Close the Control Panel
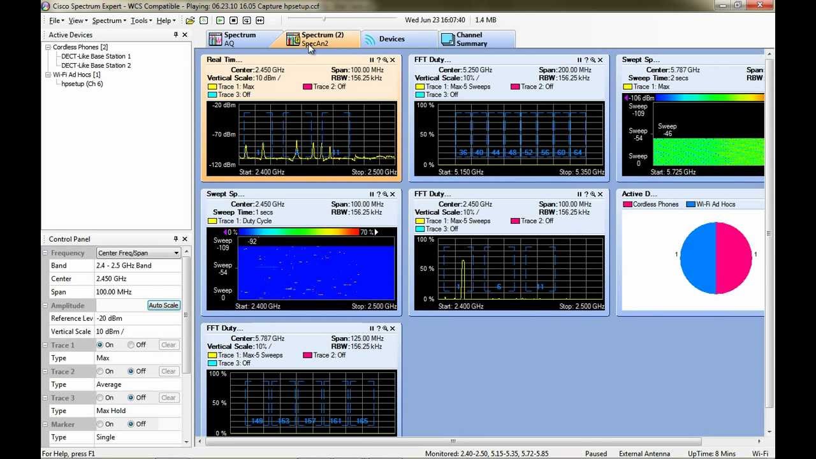Viewport: 816px width, 459px height. [x=185, y=239]
